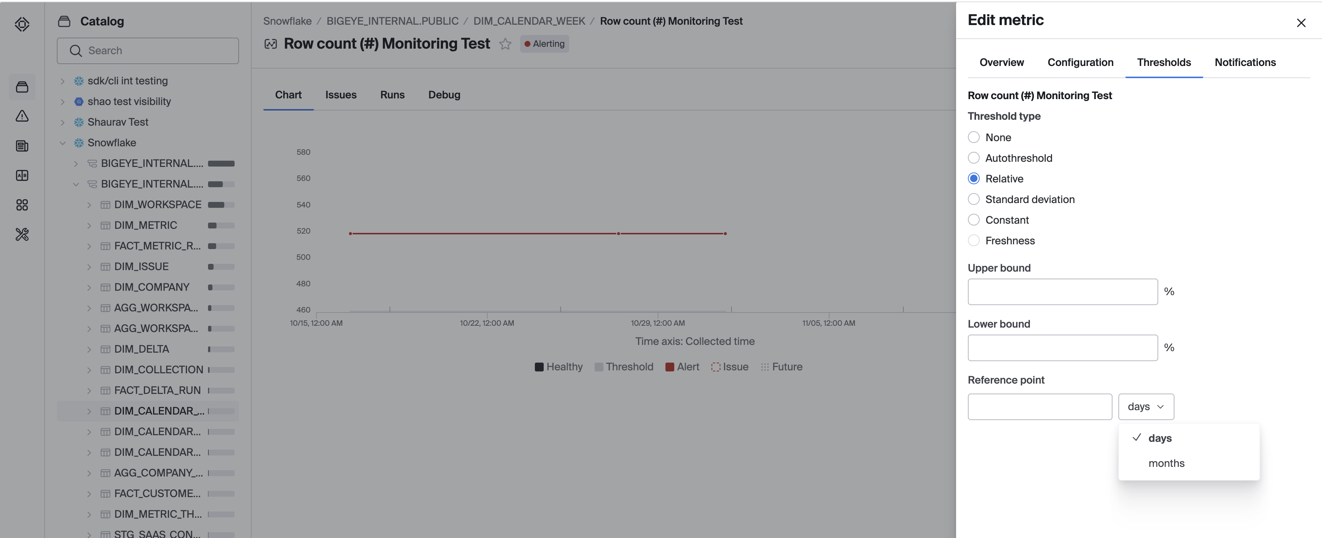Viewport: 1322px width, 538px height.
Task: Select the Standard deviation threshold type
Action: (x=973, y=199)
